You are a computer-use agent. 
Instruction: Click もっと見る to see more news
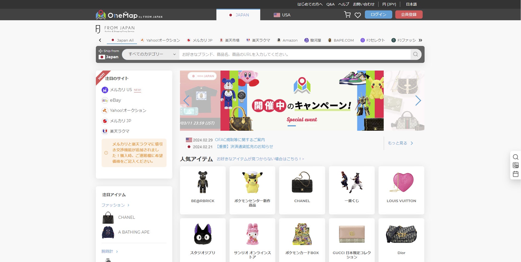click(400, 143)
